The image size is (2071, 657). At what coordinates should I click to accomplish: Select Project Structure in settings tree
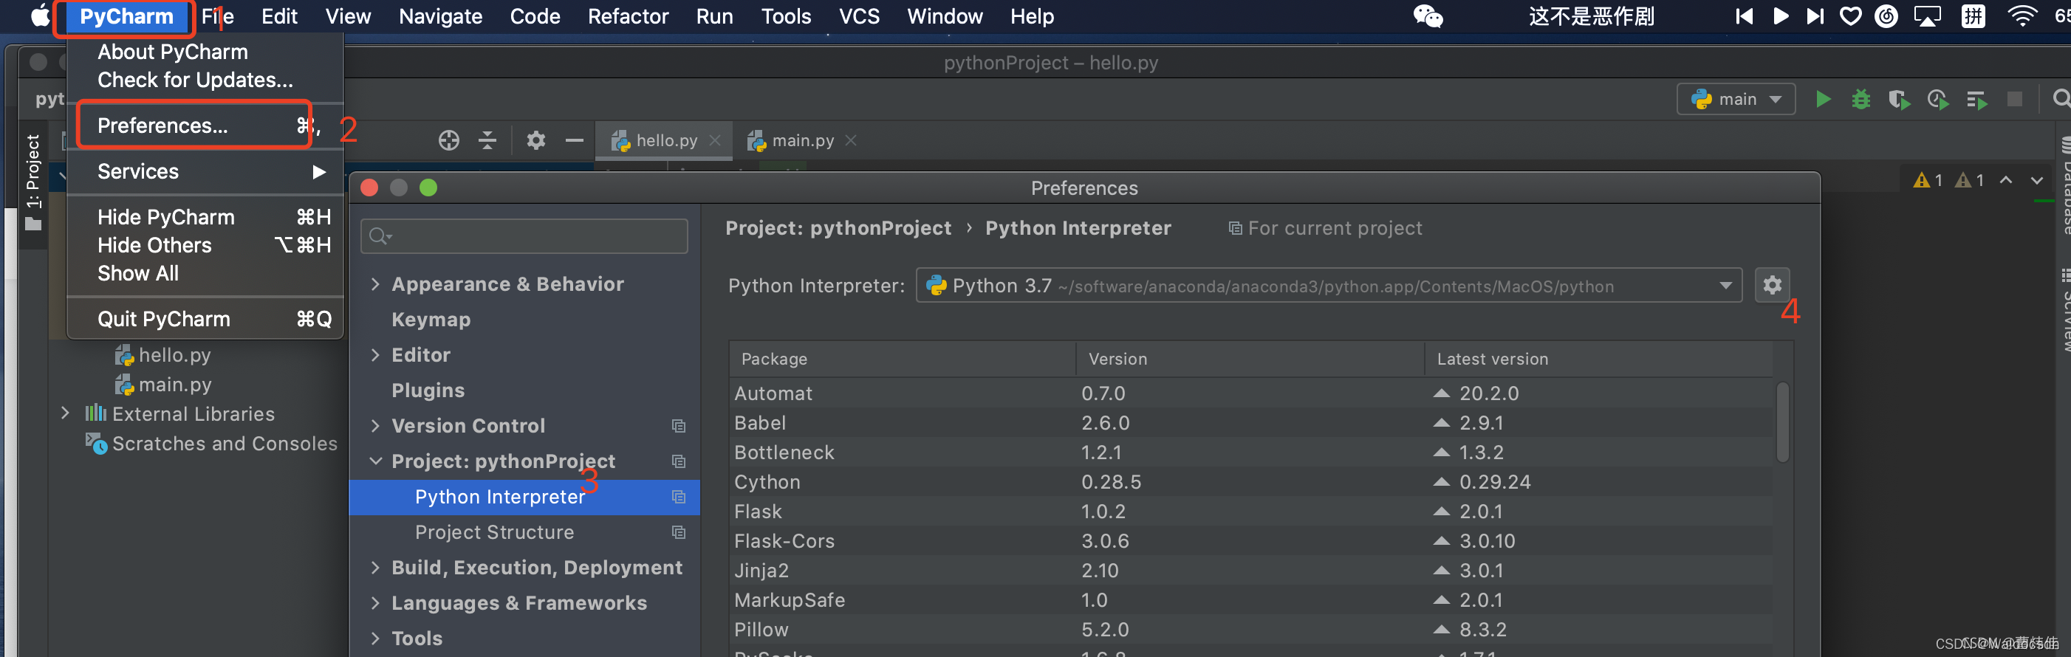click(x=493, y=532)
